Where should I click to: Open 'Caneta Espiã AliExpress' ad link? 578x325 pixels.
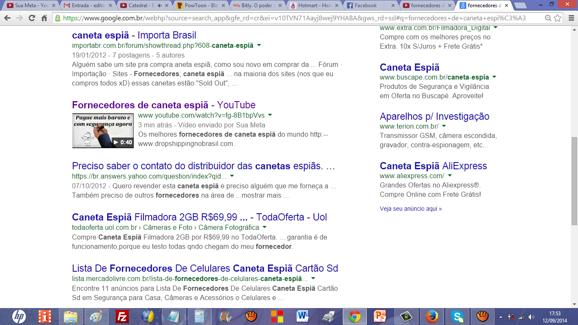click(433, 166)
